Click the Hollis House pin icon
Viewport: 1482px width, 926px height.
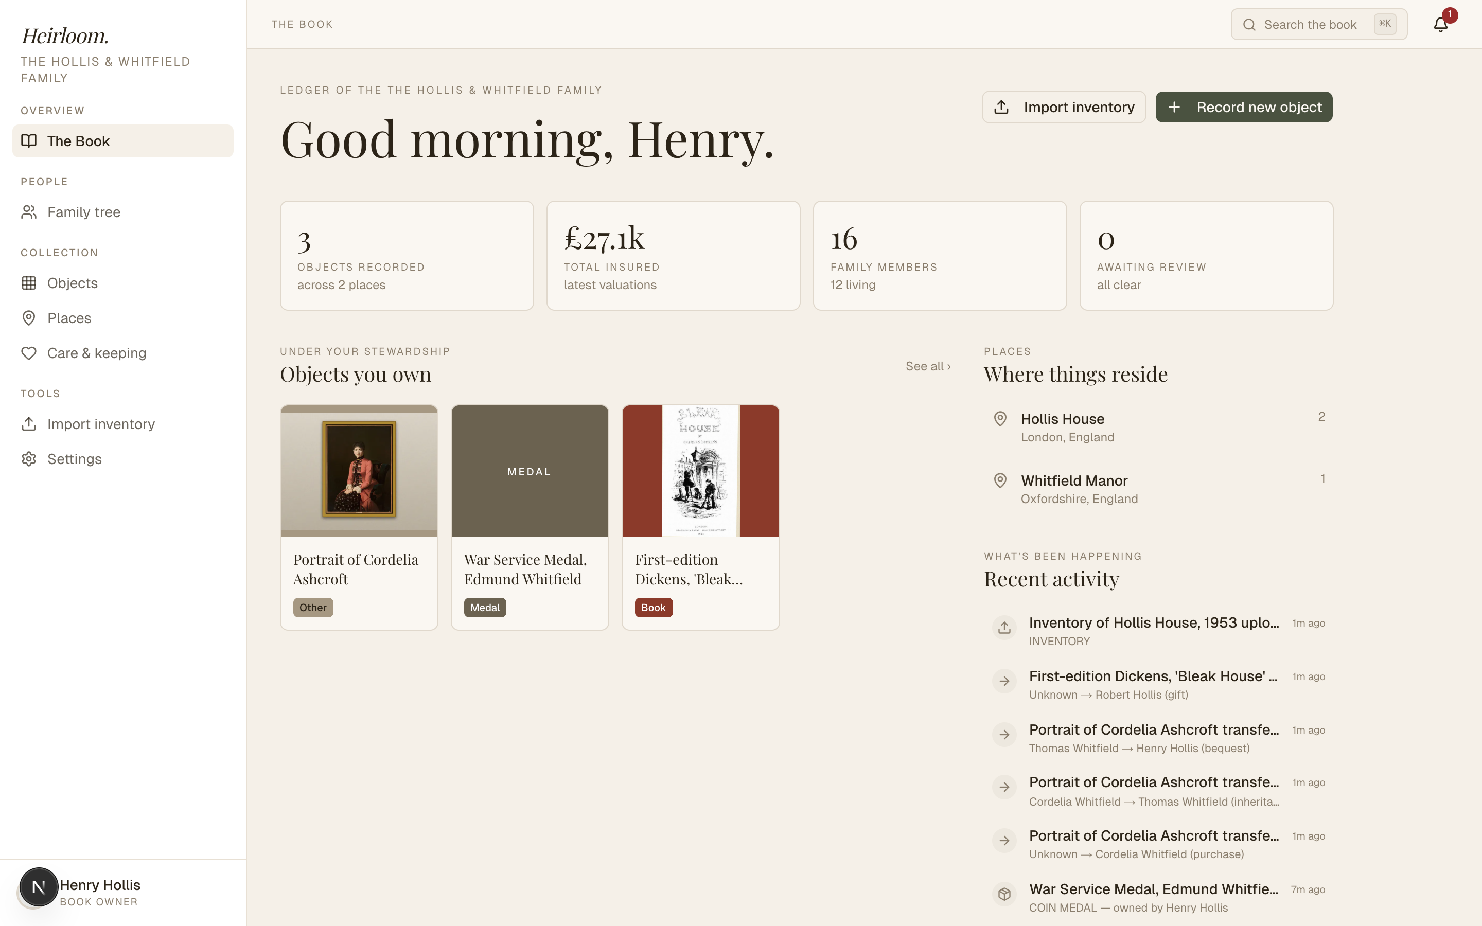click(1000, 419)
